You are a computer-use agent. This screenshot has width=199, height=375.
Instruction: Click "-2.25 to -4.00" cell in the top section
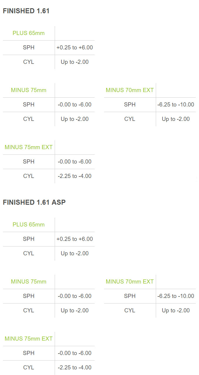coord(75,176)
